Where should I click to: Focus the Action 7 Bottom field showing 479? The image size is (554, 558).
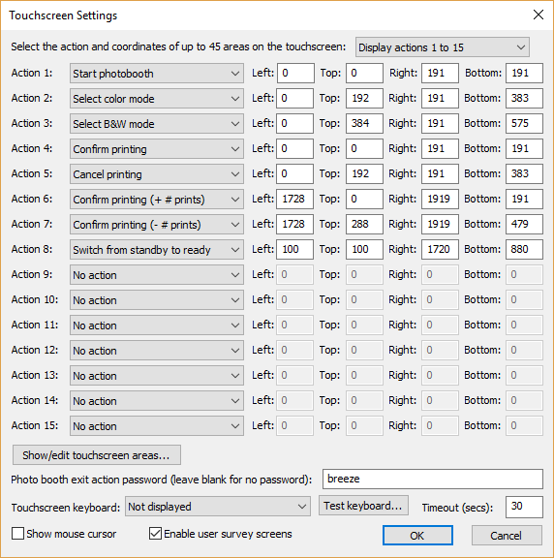click(x=524, y=224)
